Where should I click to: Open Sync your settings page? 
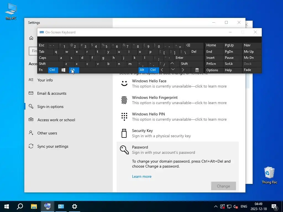69,146
